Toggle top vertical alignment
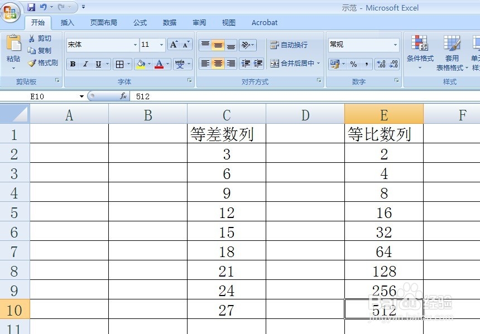Viewport: 480px width, 334px height. click(205, 45)
